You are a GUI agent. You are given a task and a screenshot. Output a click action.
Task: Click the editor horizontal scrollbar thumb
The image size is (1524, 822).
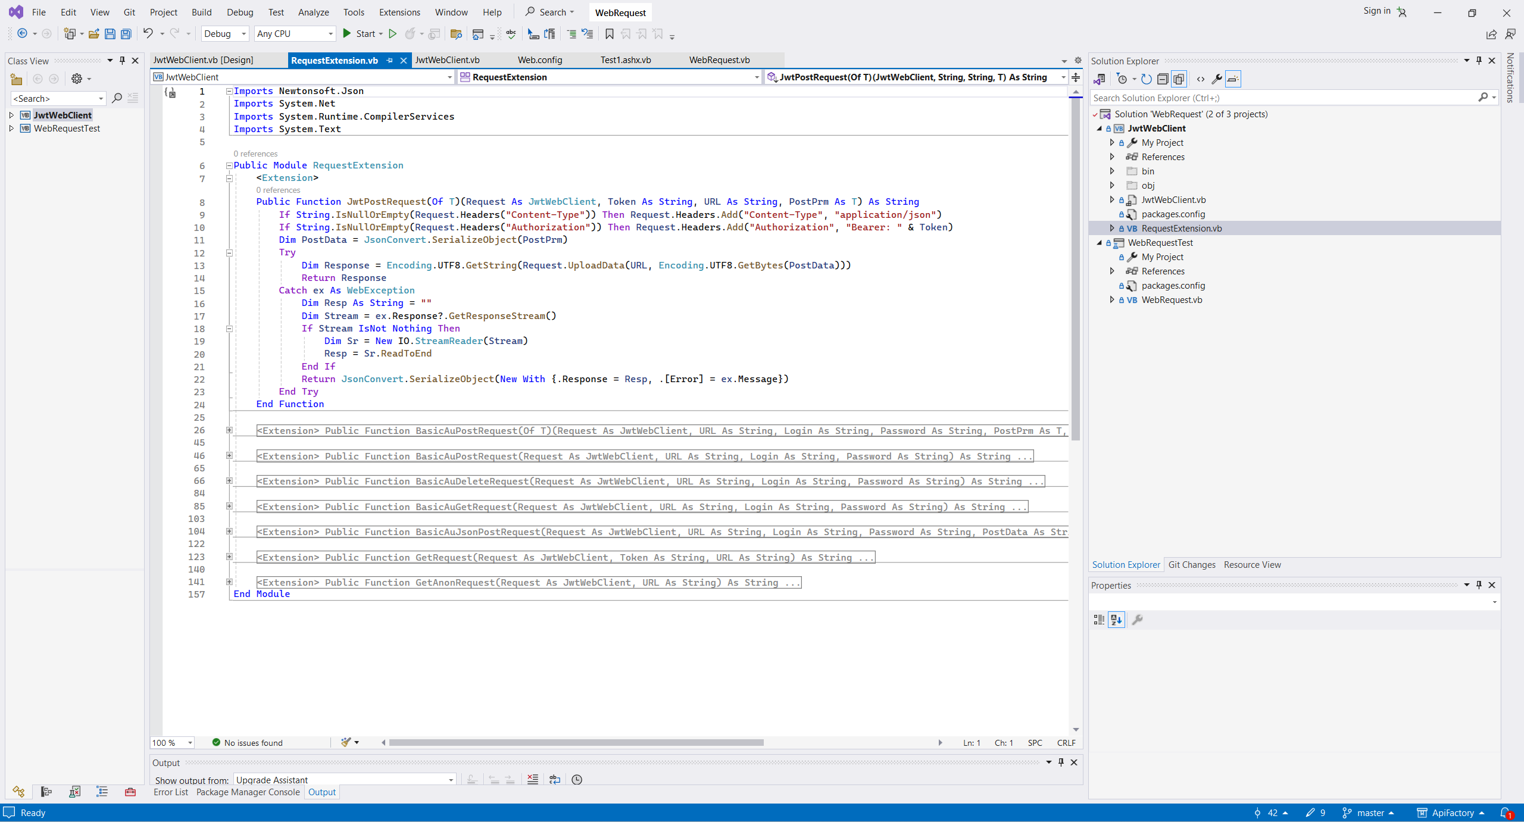576,742
